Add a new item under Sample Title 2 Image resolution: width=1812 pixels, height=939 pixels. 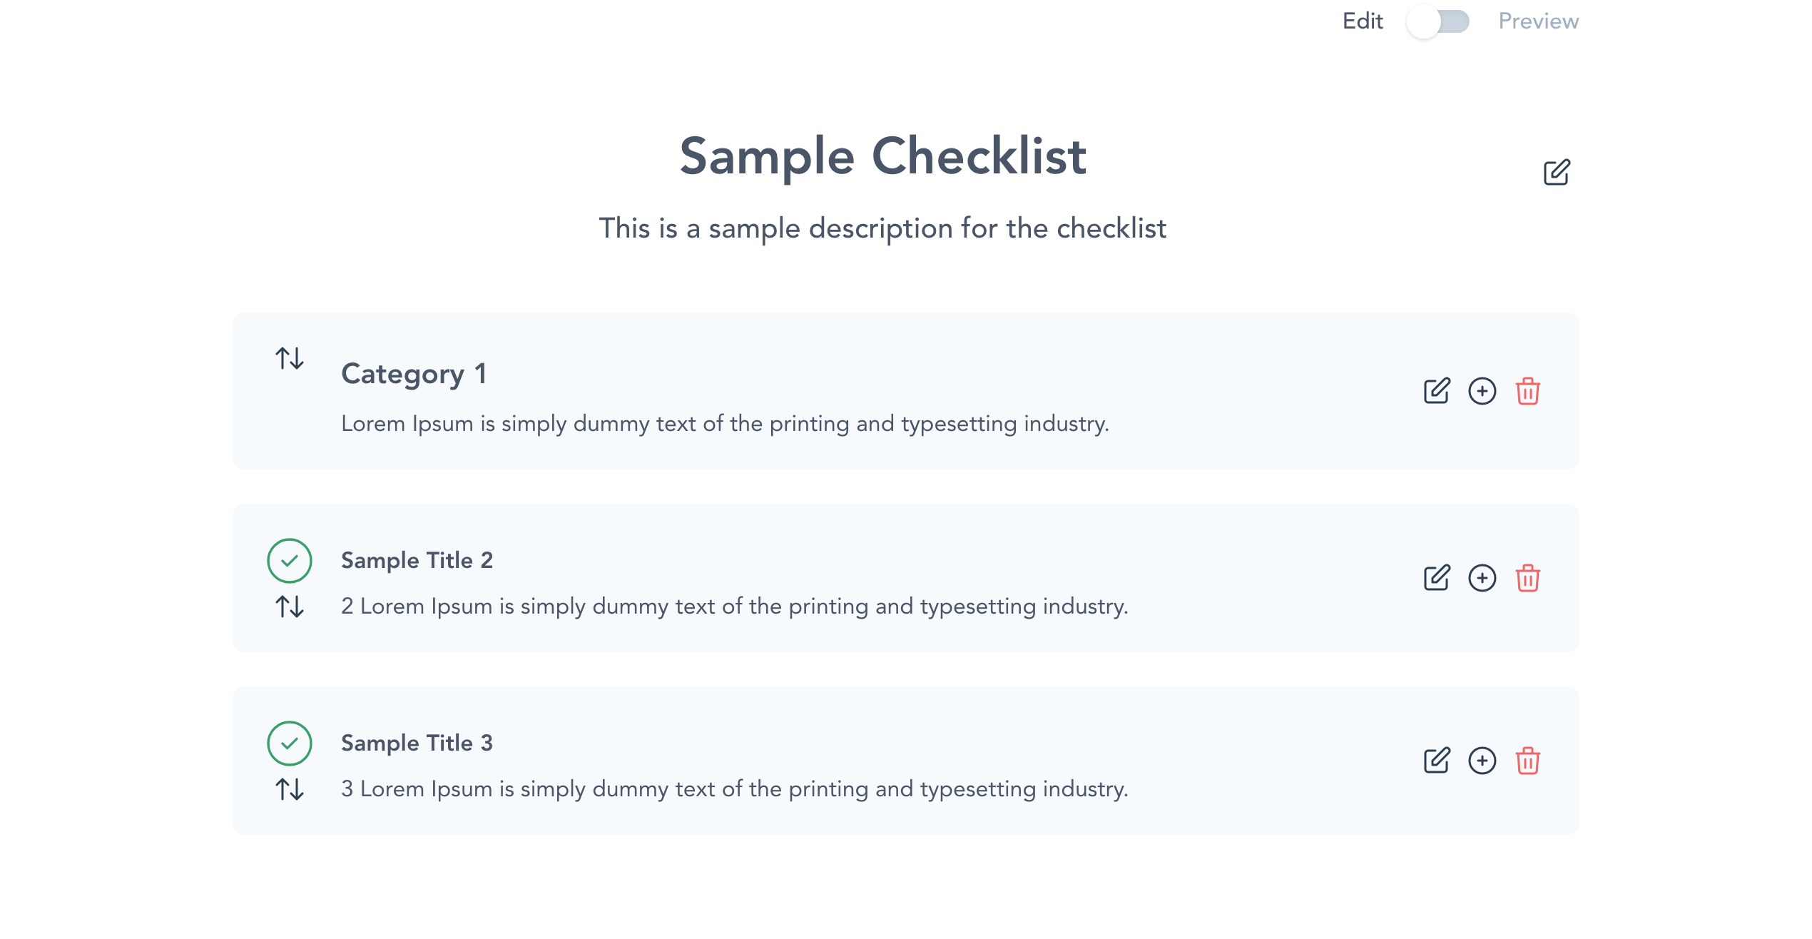tap(1482, 578)
